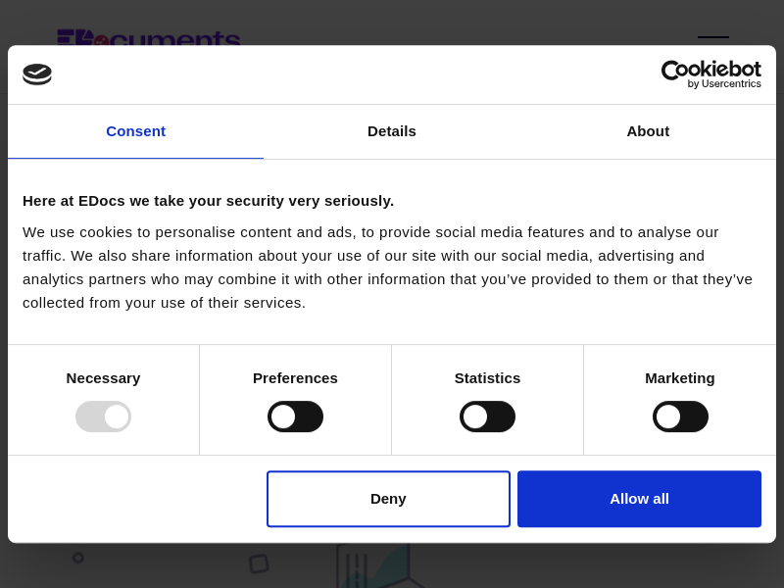Switch to the Consent tab
The image size is (784, 588).
click(x=135, y=131)
